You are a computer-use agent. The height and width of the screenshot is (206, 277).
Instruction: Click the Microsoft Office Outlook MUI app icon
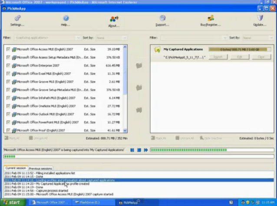coord(14,114)
